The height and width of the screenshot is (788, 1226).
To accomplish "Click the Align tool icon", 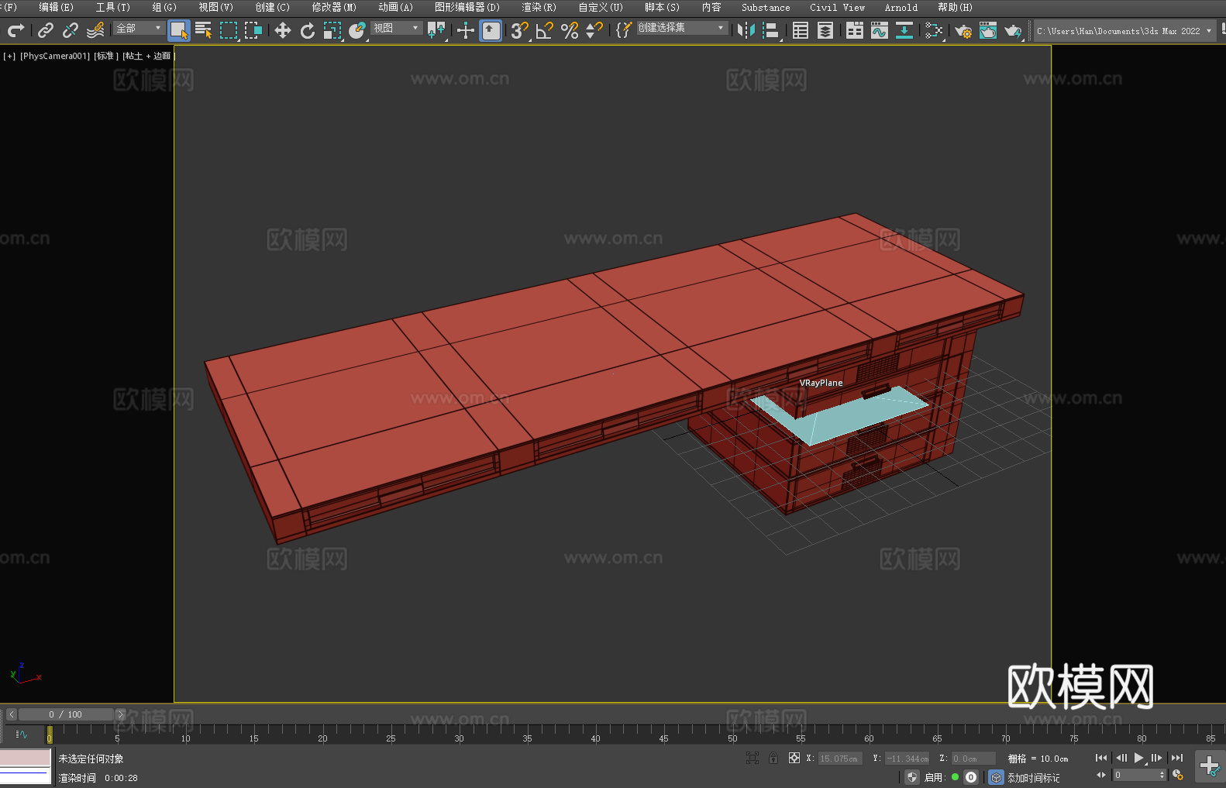I will click(x=771, y=30).
